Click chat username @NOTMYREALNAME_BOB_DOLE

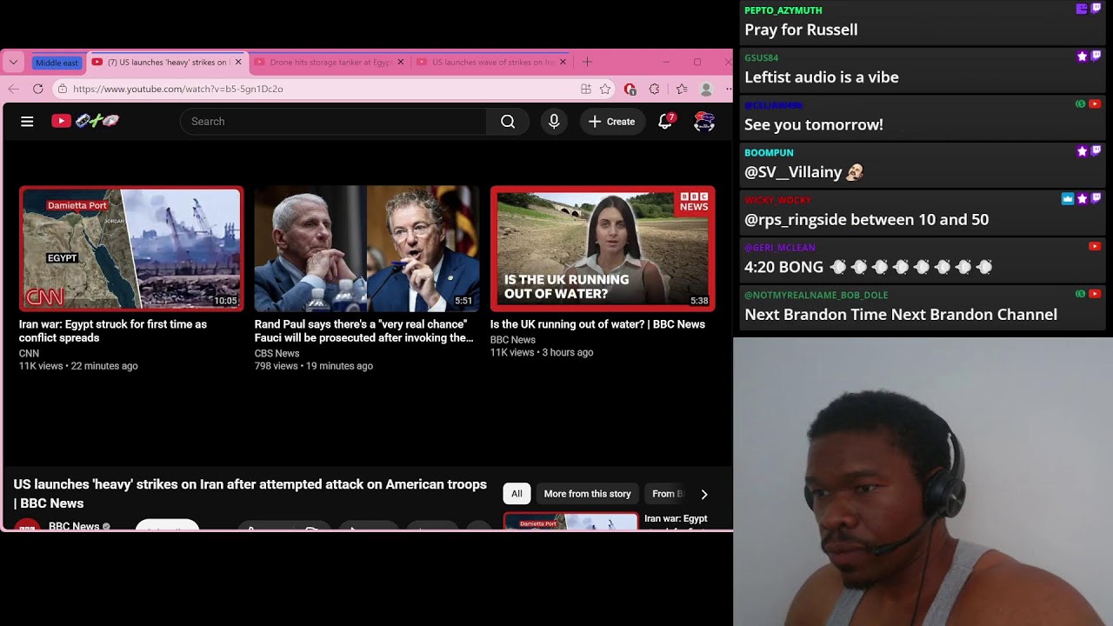(816, 295)
